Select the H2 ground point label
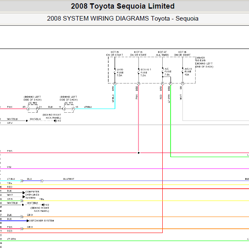 click(x=47, y=205)
